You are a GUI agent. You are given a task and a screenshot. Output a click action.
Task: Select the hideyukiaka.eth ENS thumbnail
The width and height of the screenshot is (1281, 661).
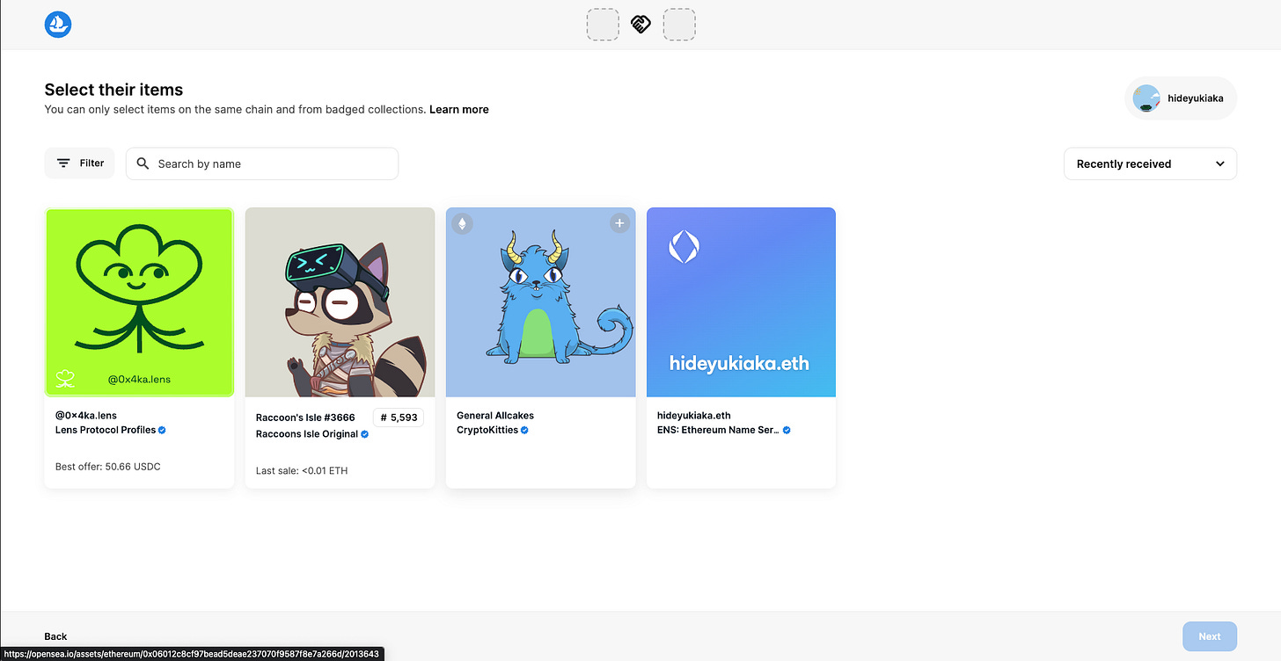(x=741, y=302)
